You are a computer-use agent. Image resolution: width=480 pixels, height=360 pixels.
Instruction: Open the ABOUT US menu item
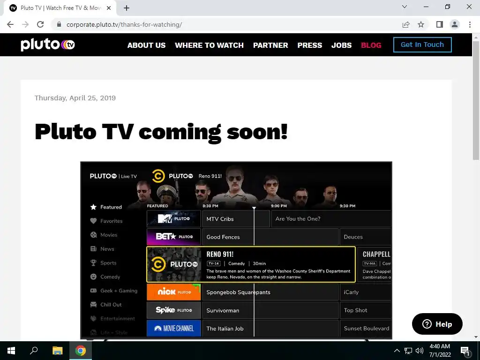pyautogui.click(x=146, y=45)
